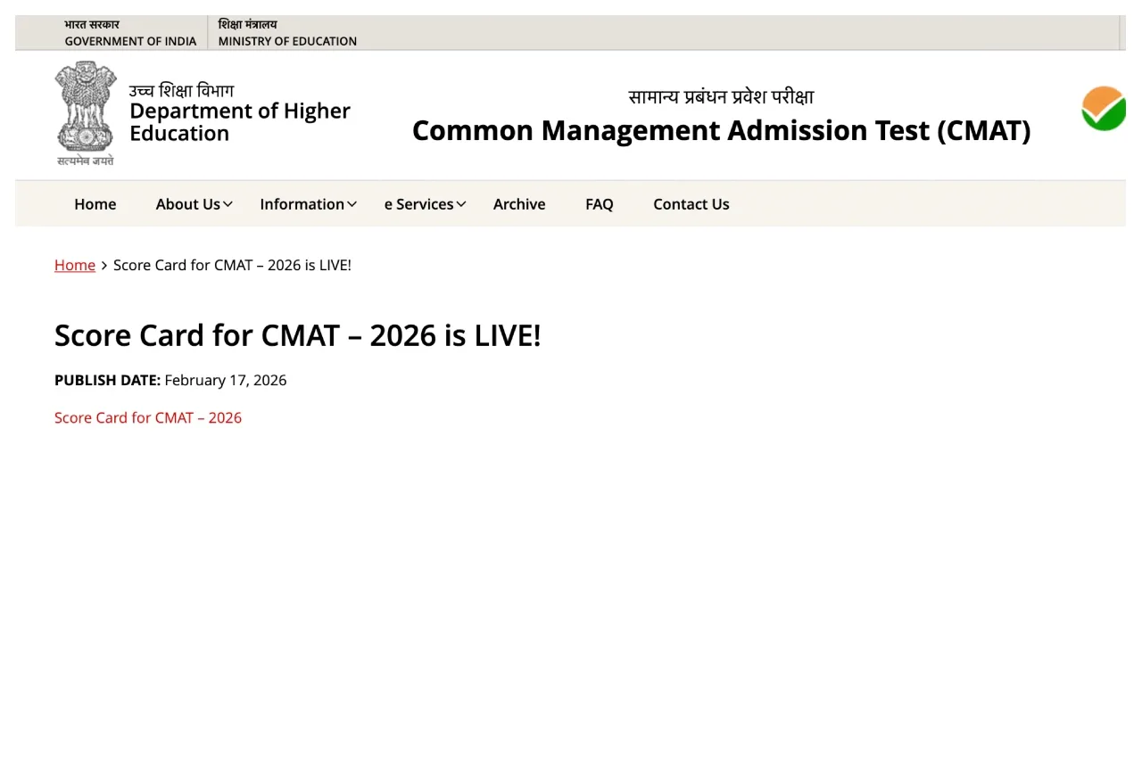This screenshot has height=758, width=1142.
Task: Click the About Us menu label
Action: [x=187, y=204]
